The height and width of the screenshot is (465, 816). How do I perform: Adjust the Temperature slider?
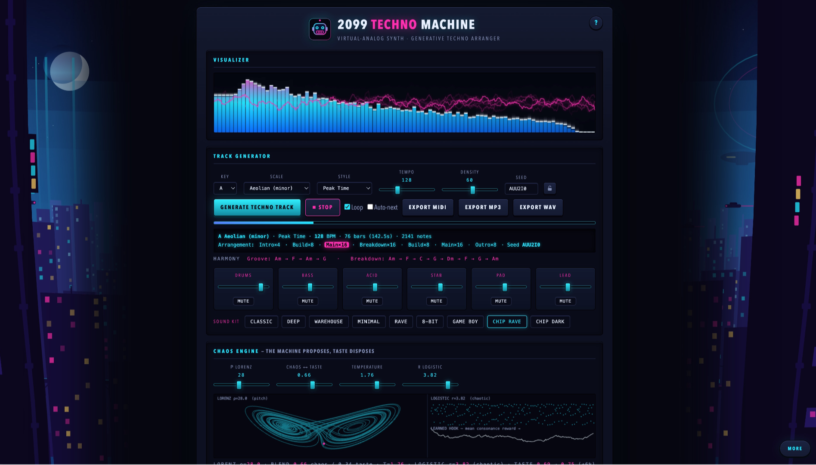[367, 384]
